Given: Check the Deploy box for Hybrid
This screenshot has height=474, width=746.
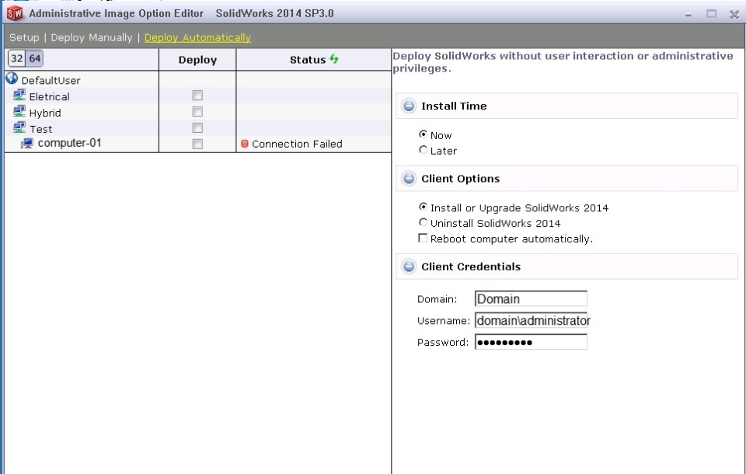Looking at the screenshot, I should [197, 112].
